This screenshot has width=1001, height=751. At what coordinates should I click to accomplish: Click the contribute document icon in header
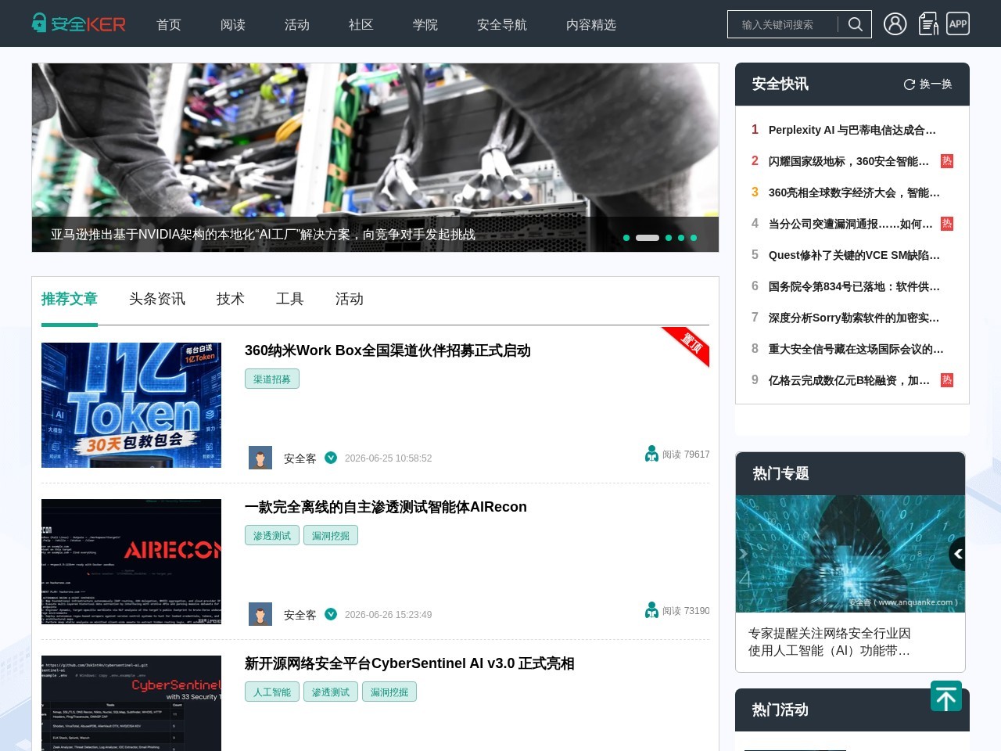pos(928,23)
